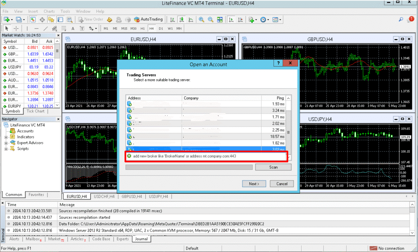Select the Fibonacci retracement tool

[64, 28]
